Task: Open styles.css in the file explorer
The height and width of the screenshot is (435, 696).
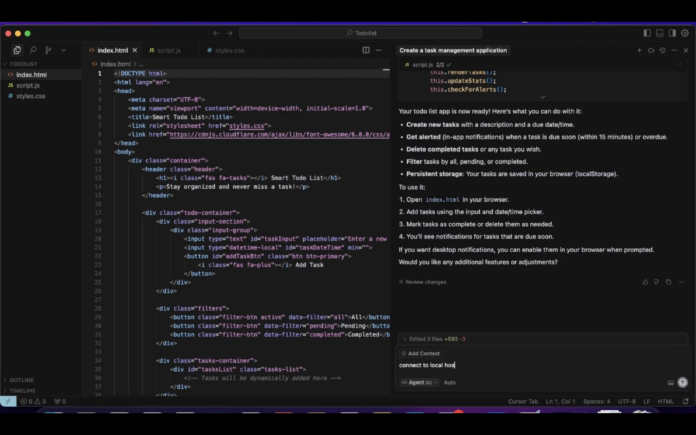Action: pyautogui.click(x=31, y=96)
